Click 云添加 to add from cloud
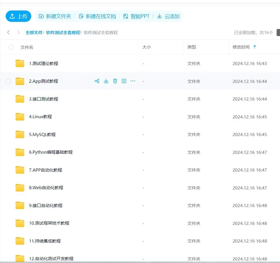This screenshot has width=280, height=263. pyautogui.click(x=168, y=16)
